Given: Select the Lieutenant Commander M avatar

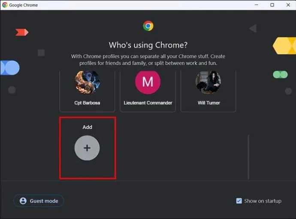Looking at the screenshot, I should click(x=148, y=82).
